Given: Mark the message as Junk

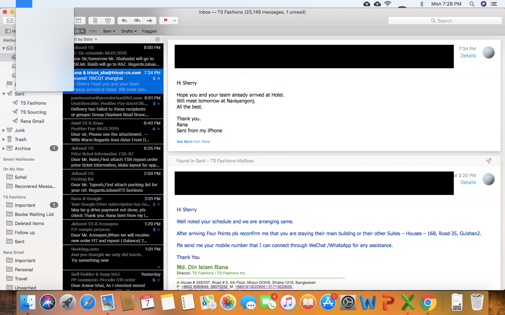Looking at the screenshot, I should tap(108, 20).
